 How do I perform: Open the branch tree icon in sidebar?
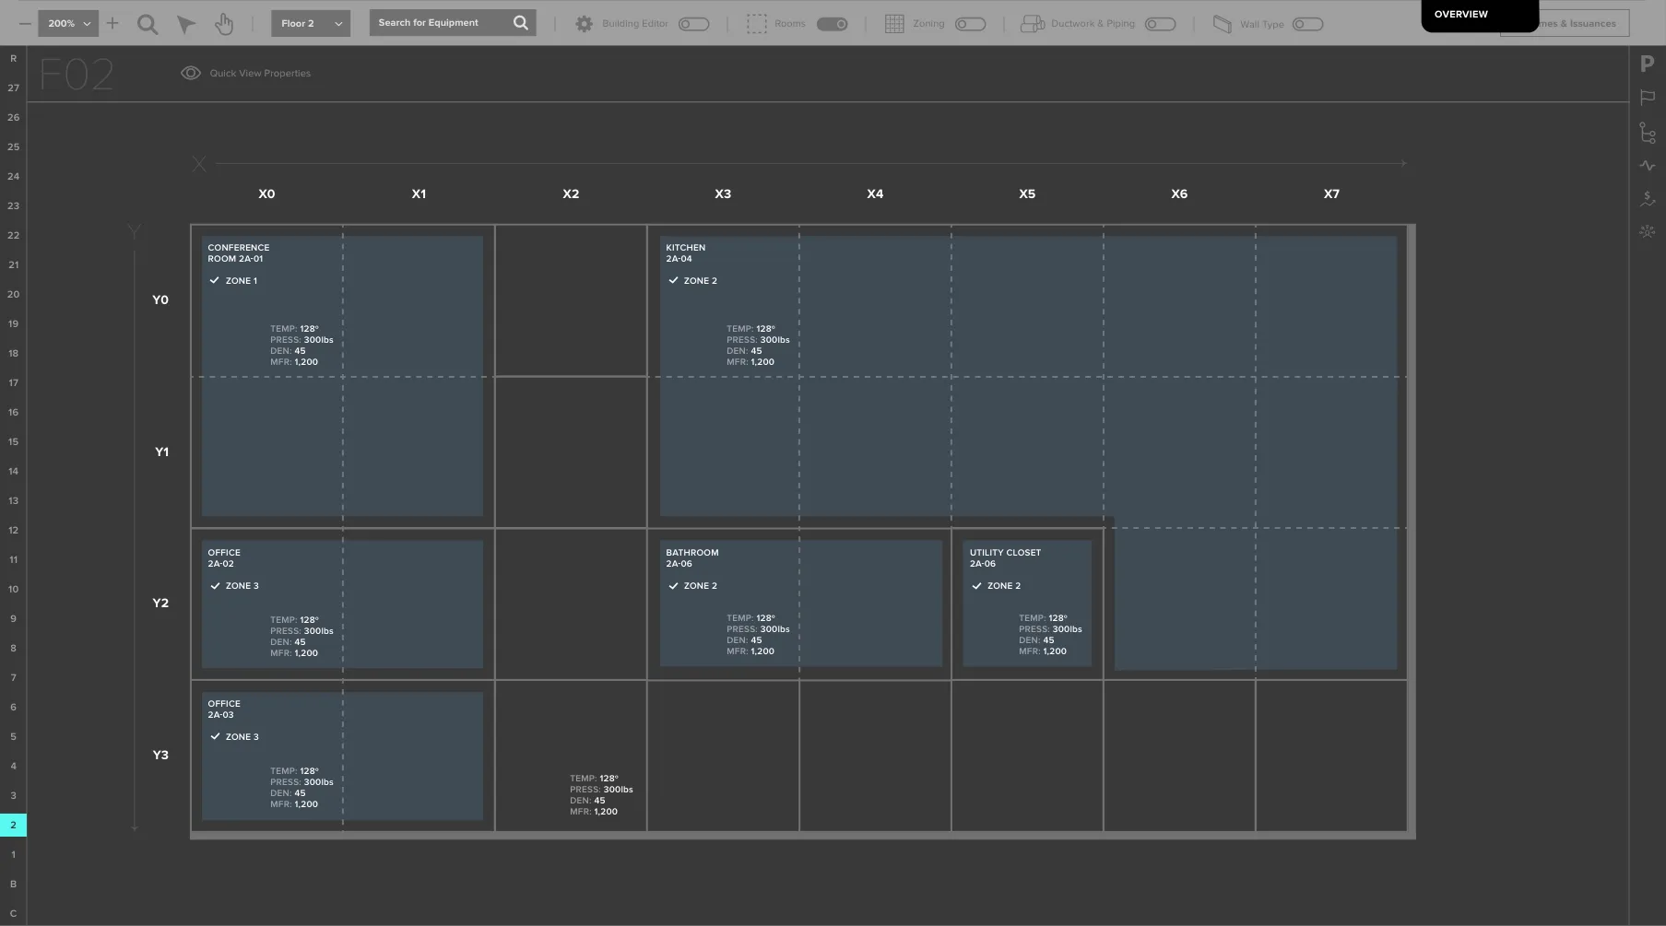point(1648,134)
